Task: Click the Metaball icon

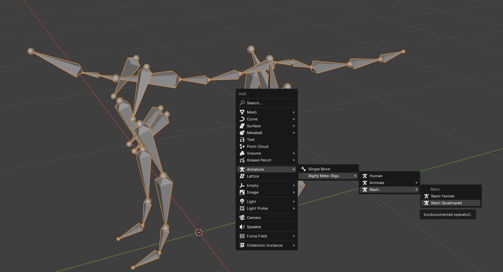Action: 242,133
